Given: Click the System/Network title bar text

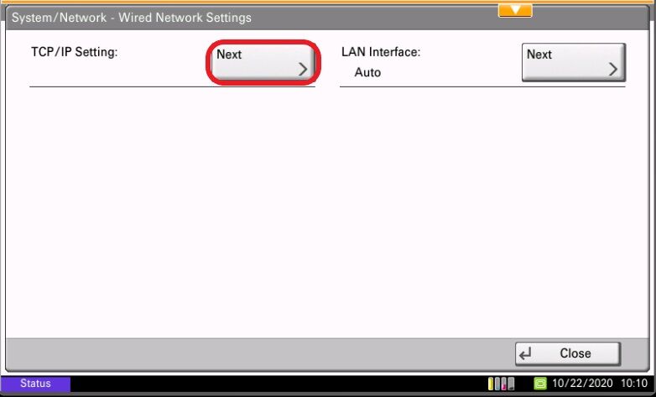Looking at the screenshot, I should point(132,18).
